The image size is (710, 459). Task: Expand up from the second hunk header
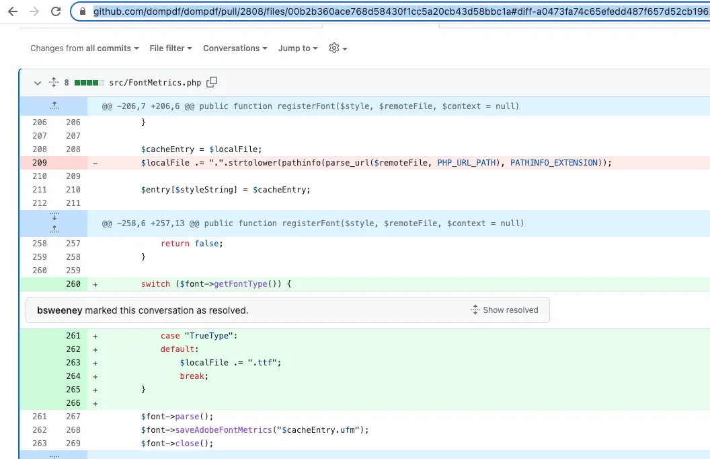(54, 229)
